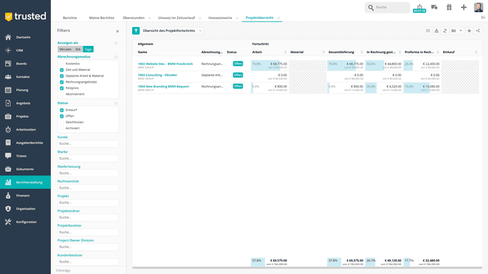488x274 pixels.
Task: Click in the top Suche search field
Action: coord(391,7)
